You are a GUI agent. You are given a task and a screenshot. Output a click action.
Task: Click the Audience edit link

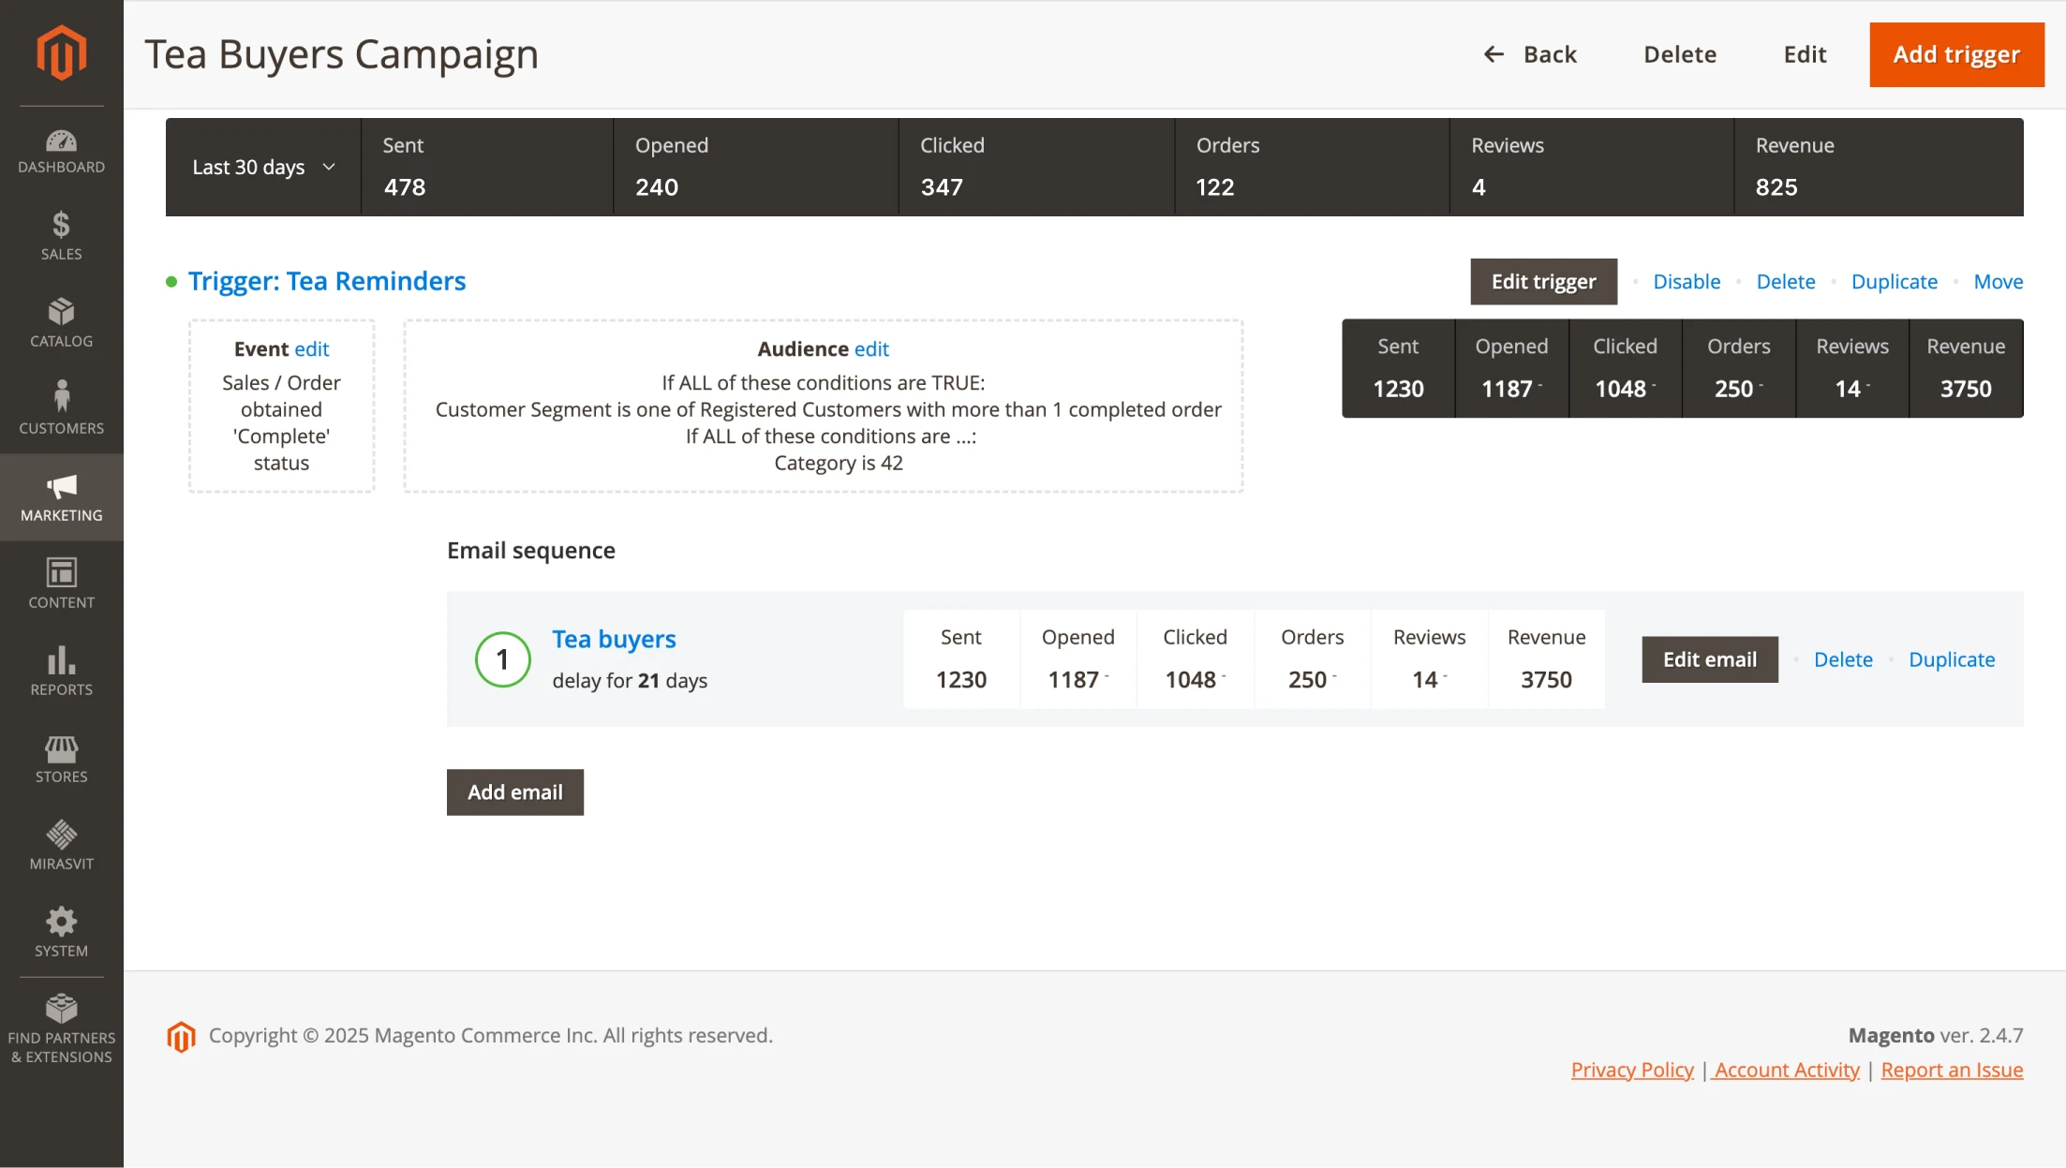pos(870,349)
